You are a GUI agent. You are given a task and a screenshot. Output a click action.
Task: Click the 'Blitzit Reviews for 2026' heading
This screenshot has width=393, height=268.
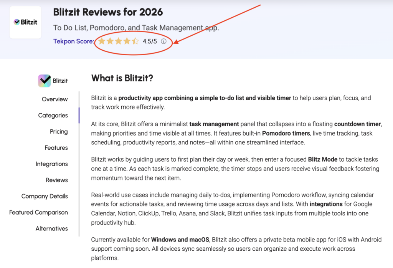click(x=108, y=12)
